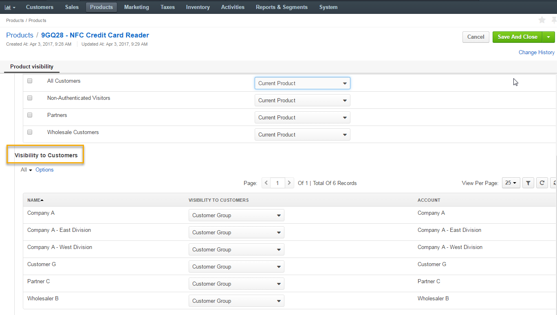Open the grid filter funnel icon

(x=528, y=183)
